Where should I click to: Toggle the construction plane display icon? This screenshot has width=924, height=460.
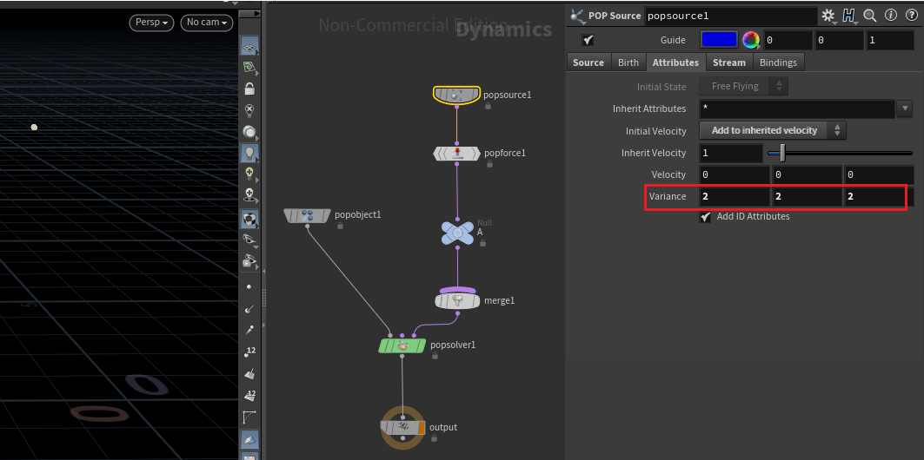pos(249,47)
